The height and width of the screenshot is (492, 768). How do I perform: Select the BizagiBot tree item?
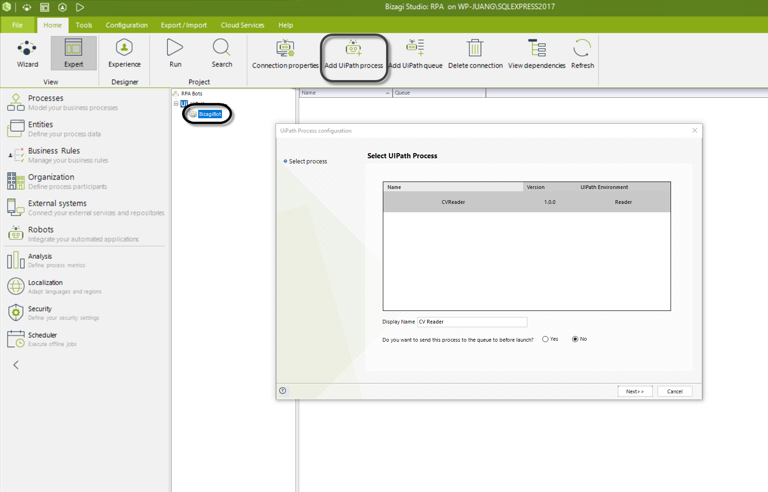(x=210, y=114)
